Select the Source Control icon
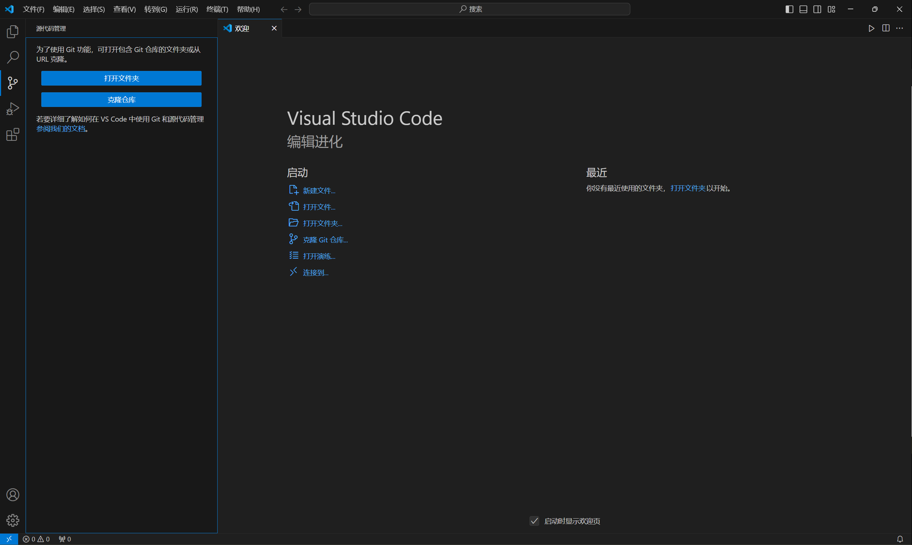Screen dimensions: 912x545 13,83
